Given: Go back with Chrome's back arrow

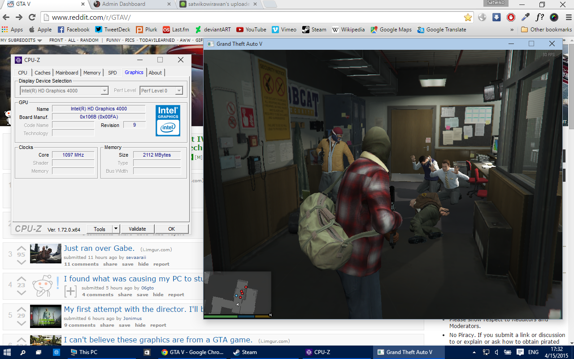Looking at the screenshot, I should click(6, 18).
